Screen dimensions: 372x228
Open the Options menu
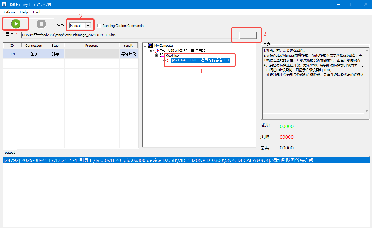click(9, 12)
